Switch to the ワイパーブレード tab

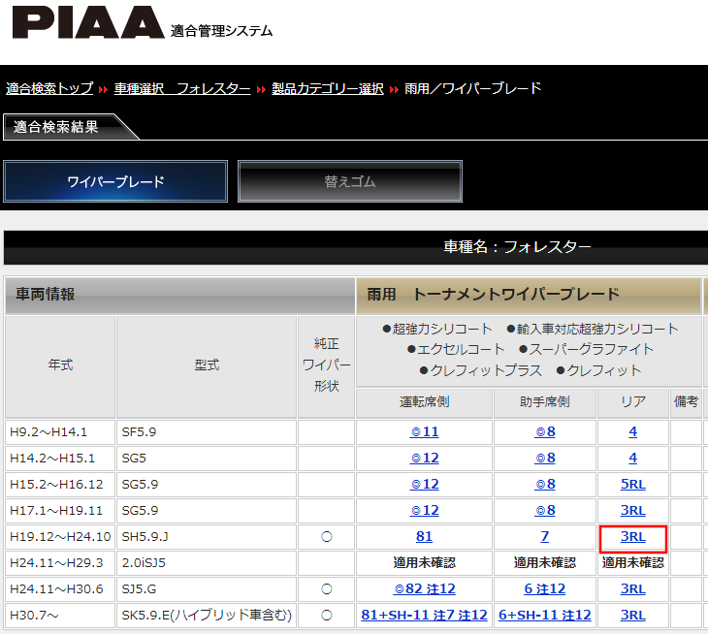click(115, 181)
